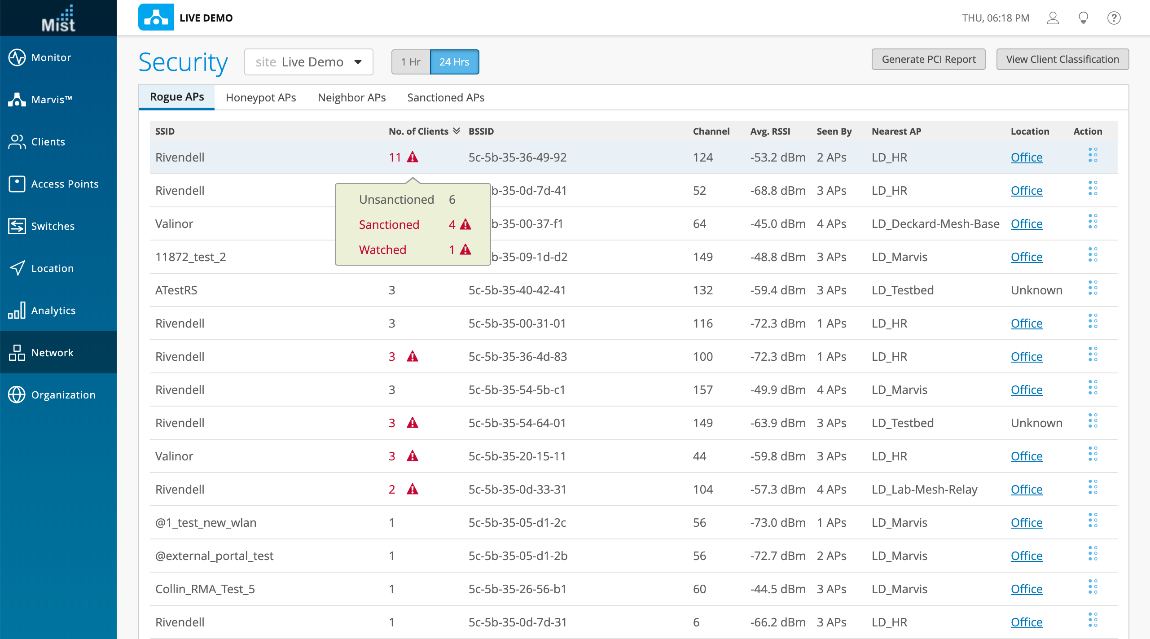Open the Office location link for the @1_test_new_wlan row

tap(1026, 522)
